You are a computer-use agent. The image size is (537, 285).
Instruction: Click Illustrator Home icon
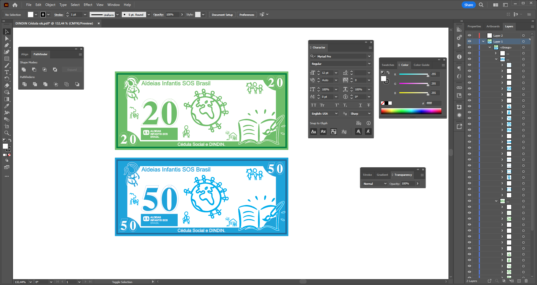click(x=15, y=5)
